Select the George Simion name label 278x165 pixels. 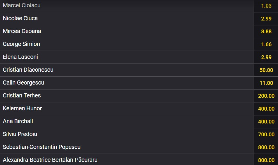coord(21,44)
